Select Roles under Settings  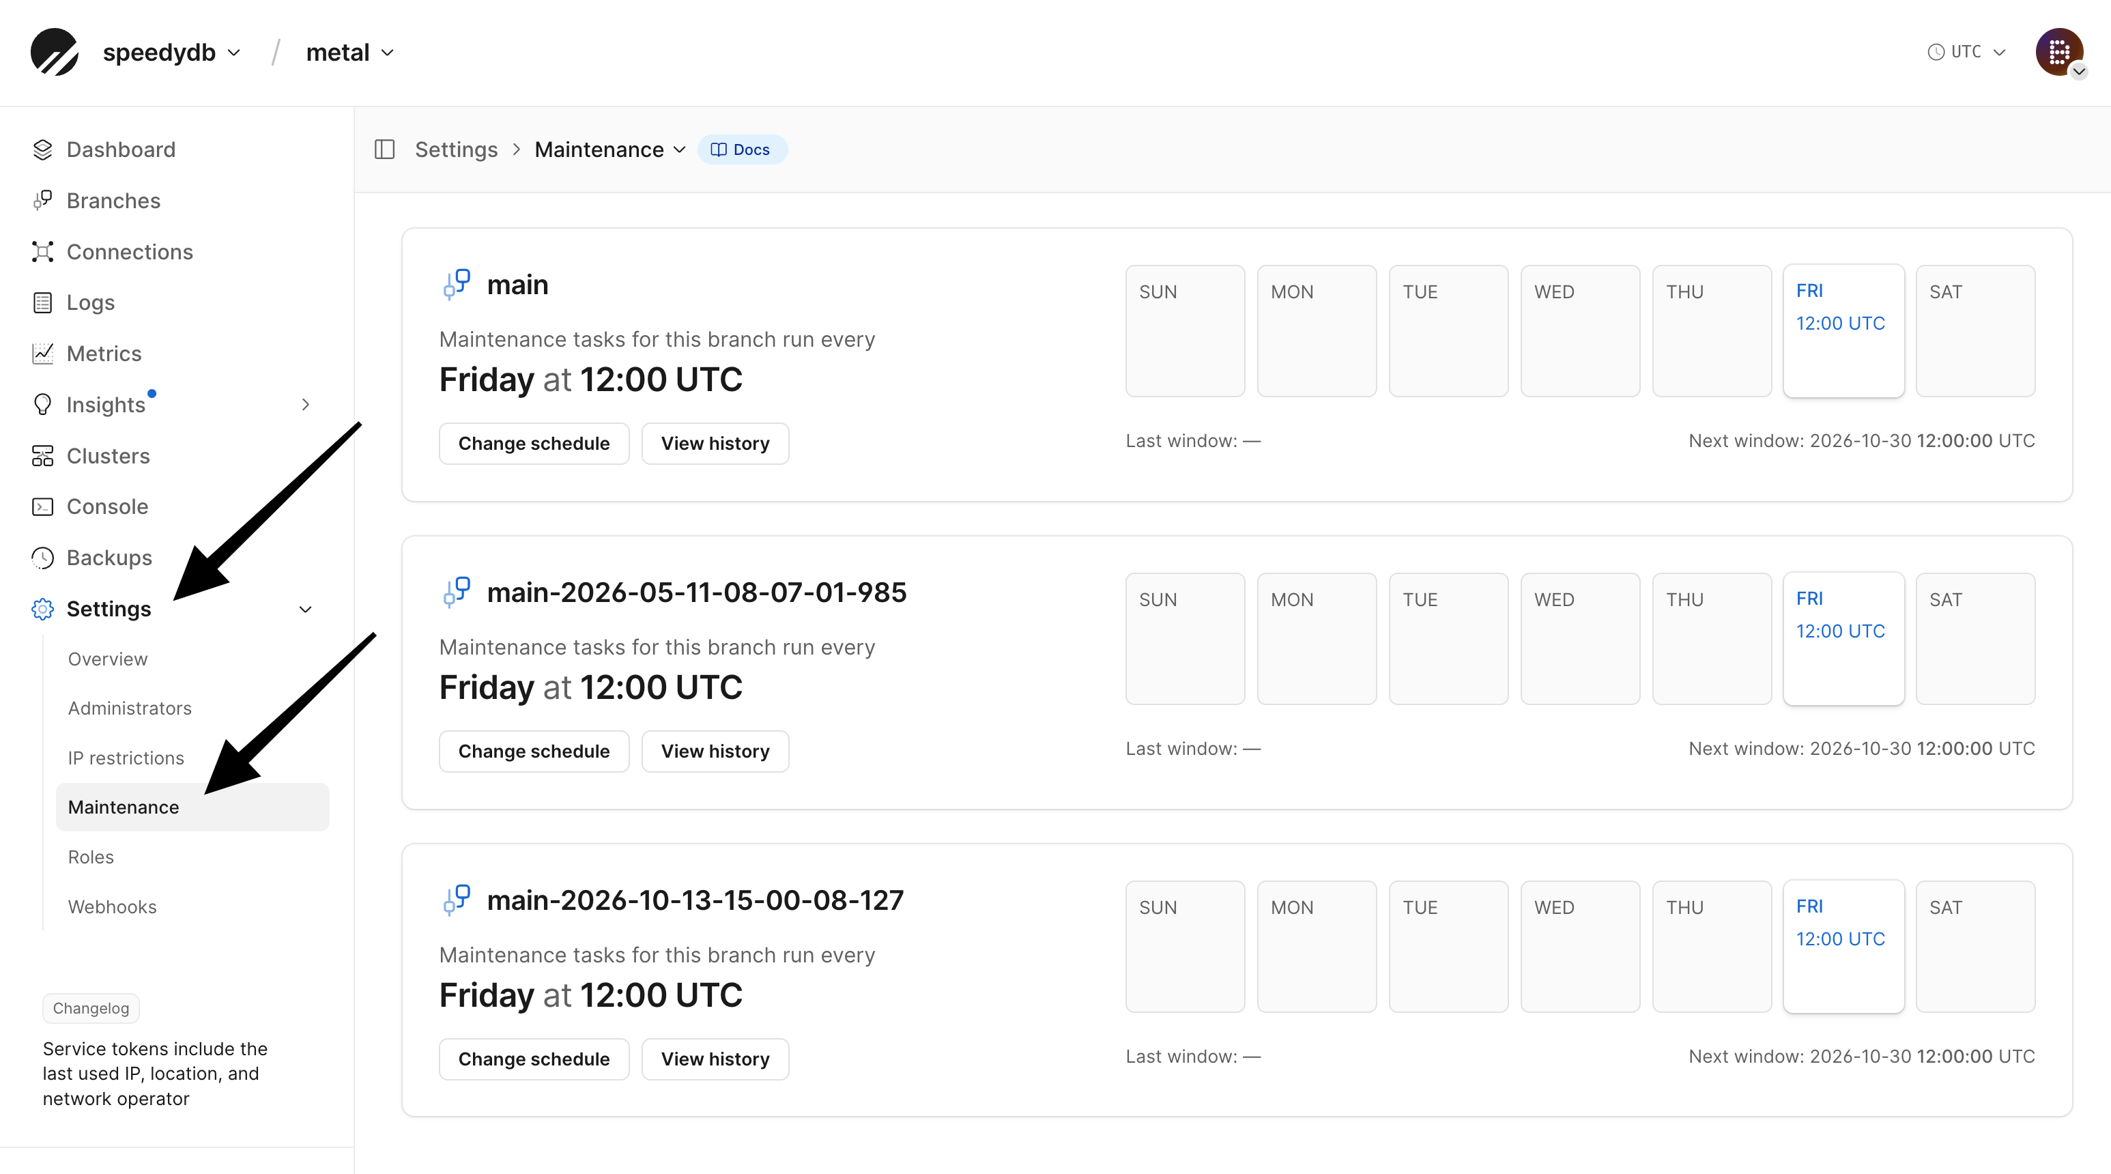[90, 857]
